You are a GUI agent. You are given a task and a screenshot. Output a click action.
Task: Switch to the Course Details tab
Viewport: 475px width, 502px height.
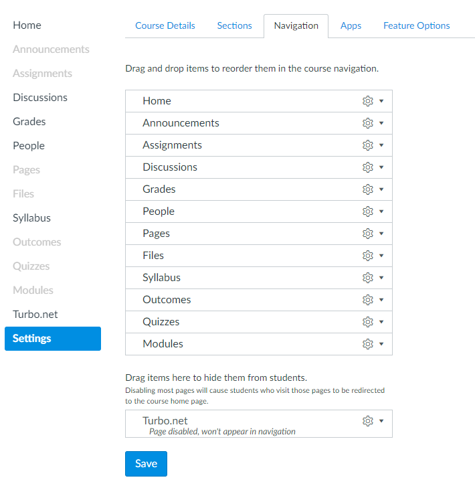coord(165,26)
